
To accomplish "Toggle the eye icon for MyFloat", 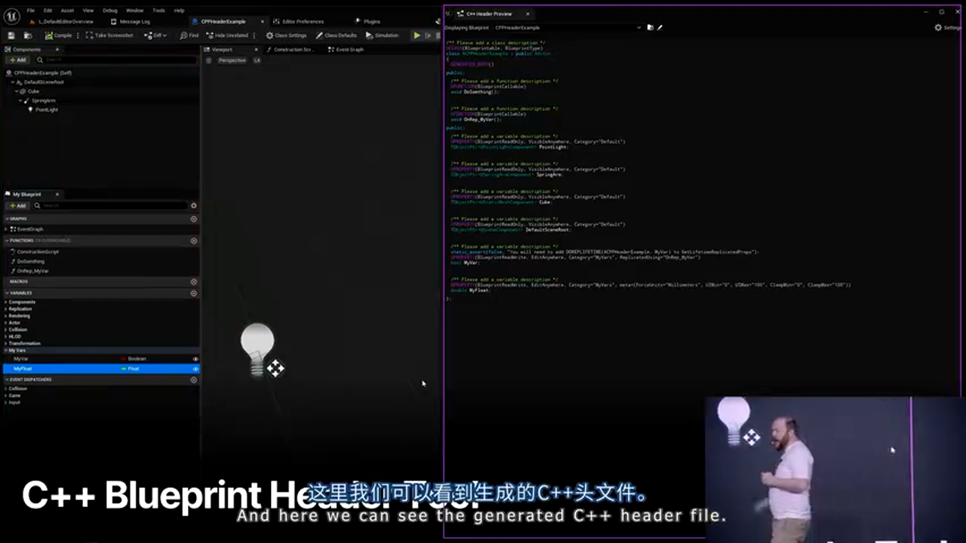I will (195, 369).
